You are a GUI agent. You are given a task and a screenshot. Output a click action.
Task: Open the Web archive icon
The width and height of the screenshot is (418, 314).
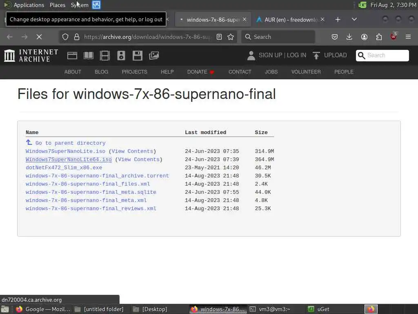click(x=72, y=56)
